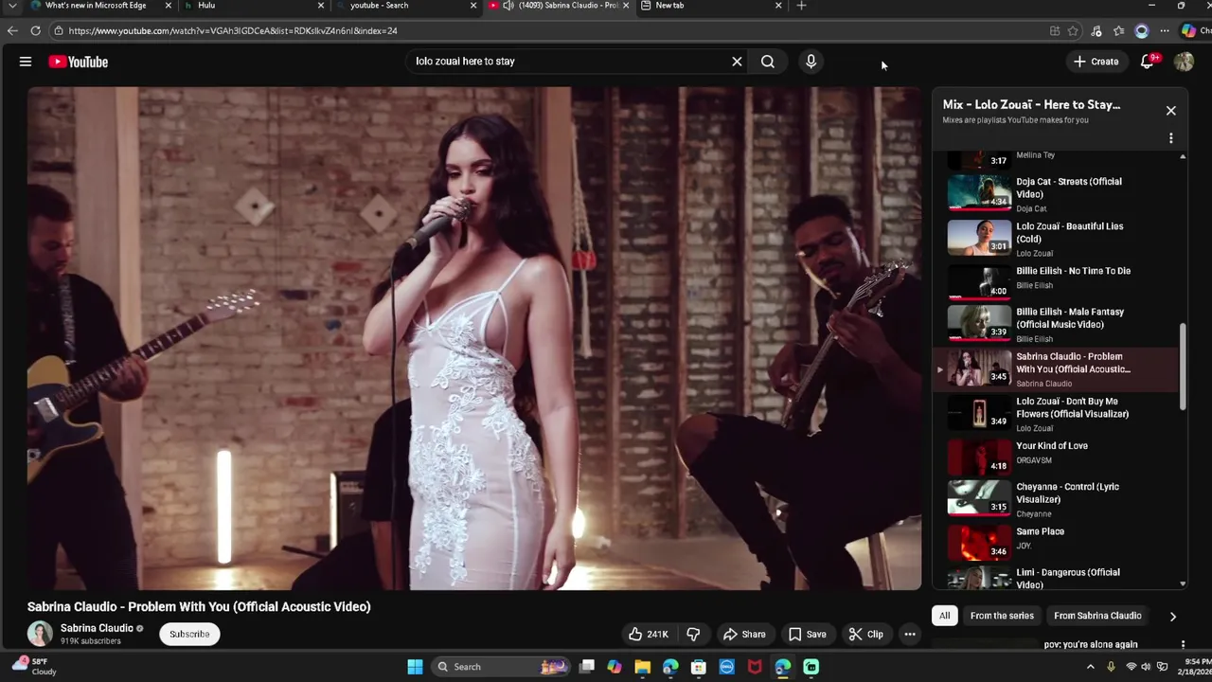Screen dimensions: 1212x682
Task: Play Same Place by JOY.
Action: tap(1056, 541)
